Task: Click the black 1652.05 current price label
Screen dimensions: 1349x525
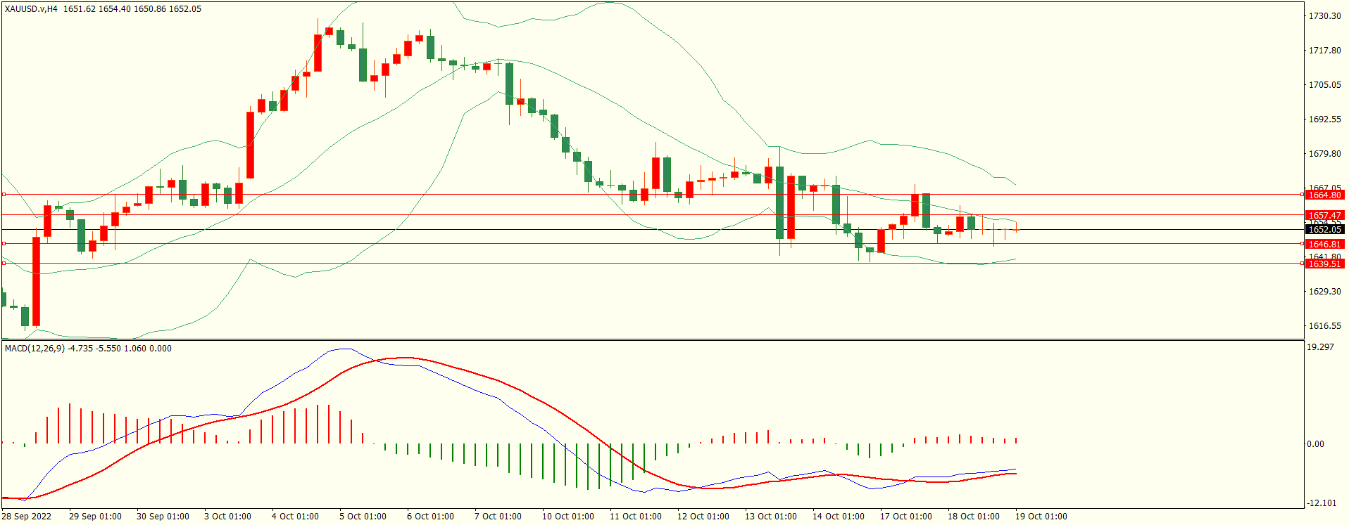Action: (x=1324, y=229)
